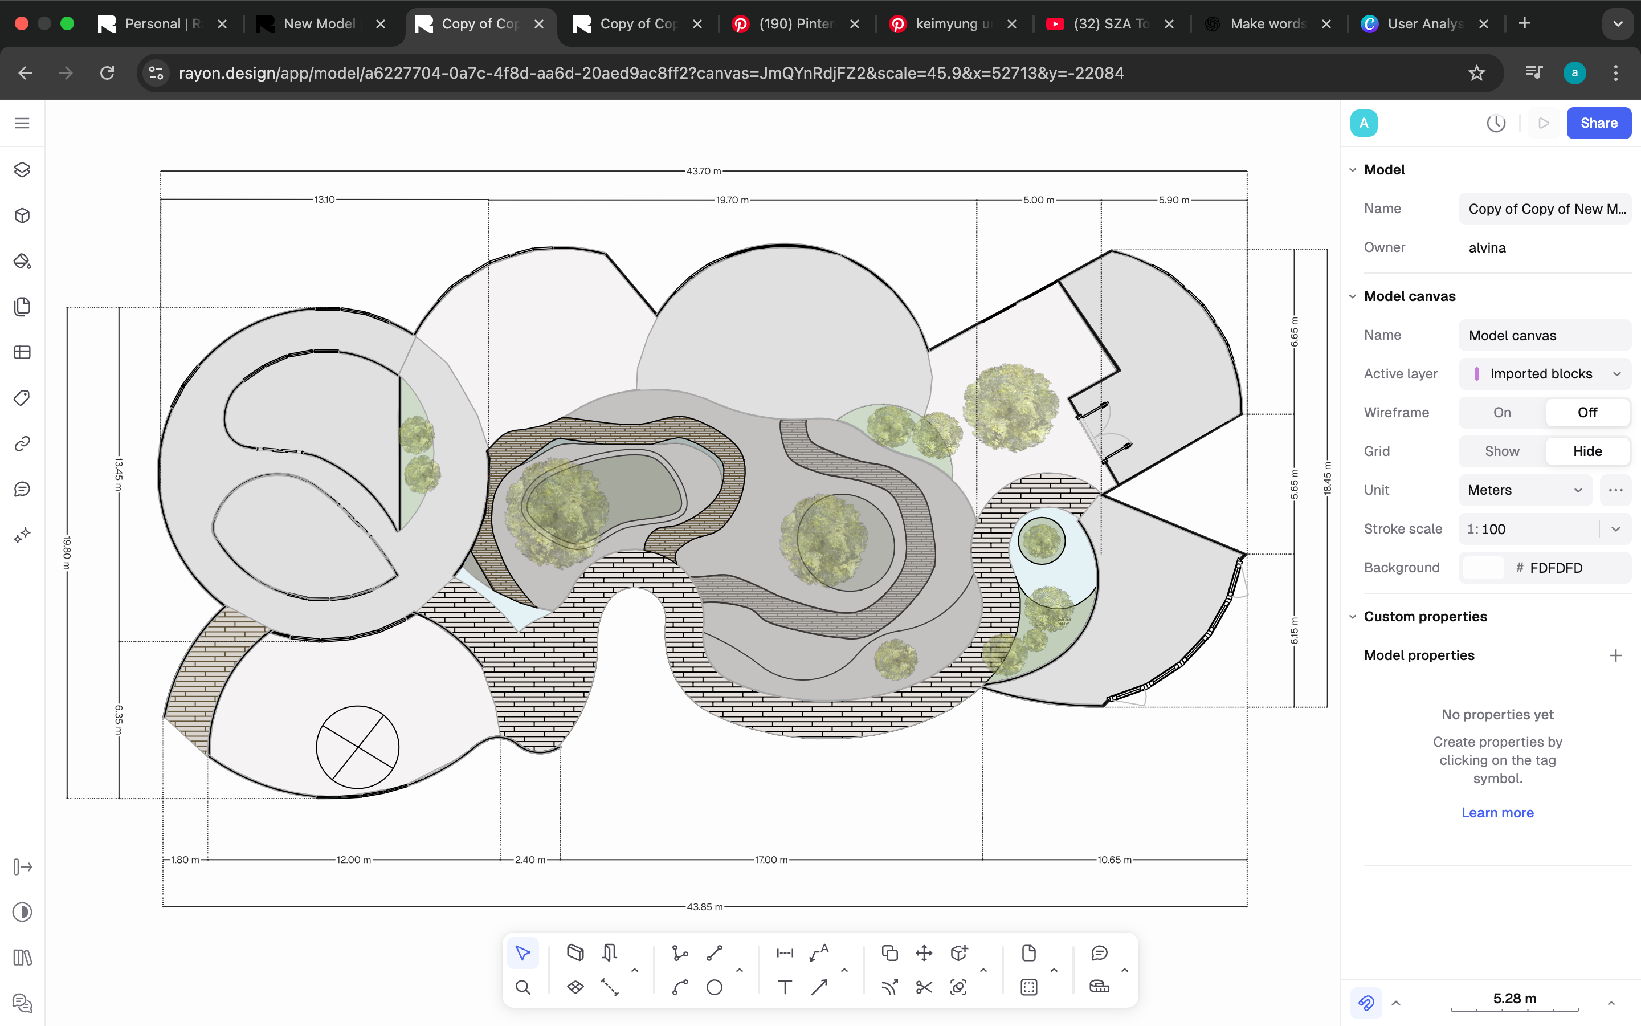Click the Share button
The height and width of the screenshot is (1026, 1641).
tap(1598, 124)
